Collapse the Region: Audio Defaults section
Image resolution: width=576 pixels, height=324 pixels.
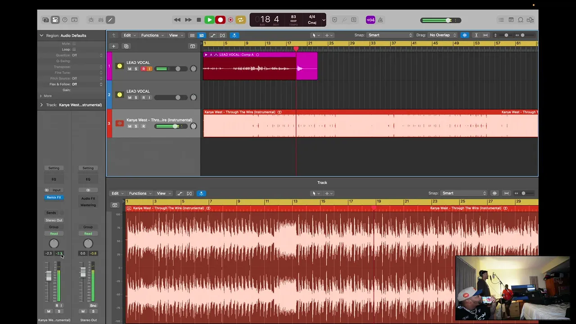pos(41,36)
